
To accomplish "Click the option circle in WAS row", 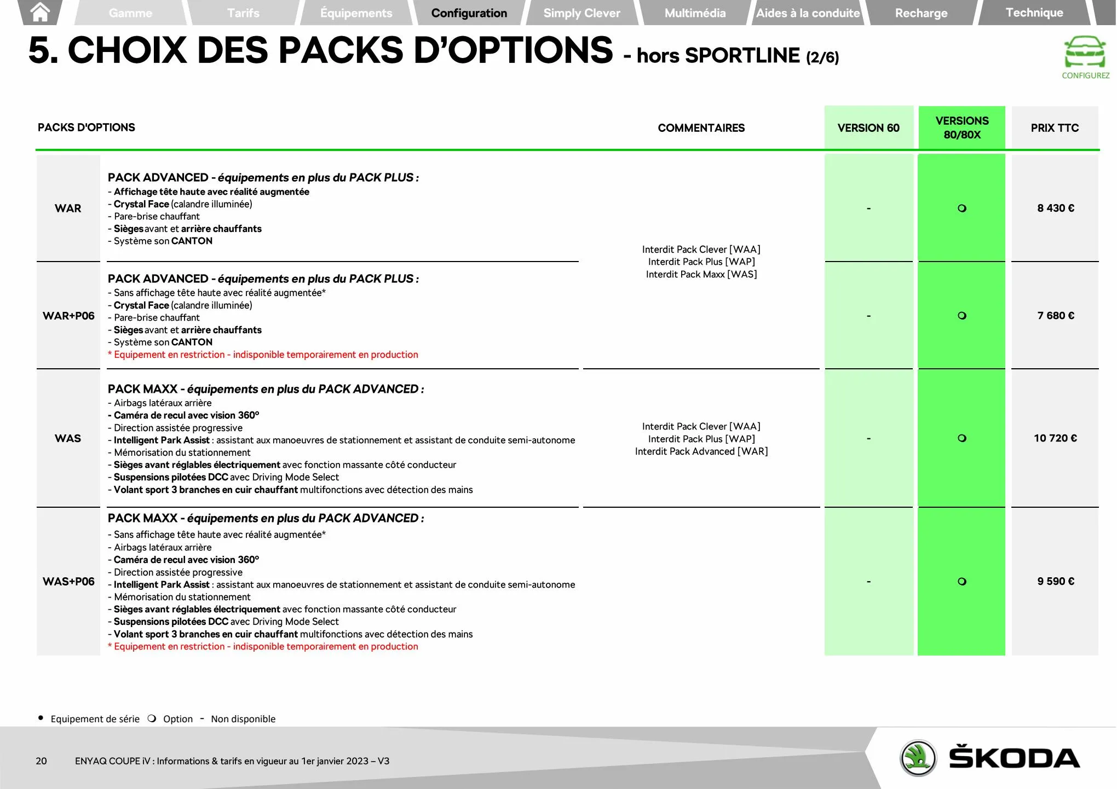I will pyautogui.click(x=962, y=438).
